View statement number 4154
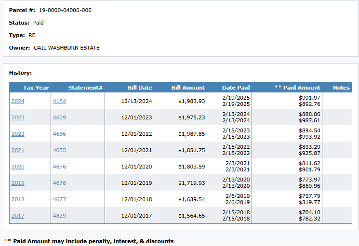 pos(59,101)
